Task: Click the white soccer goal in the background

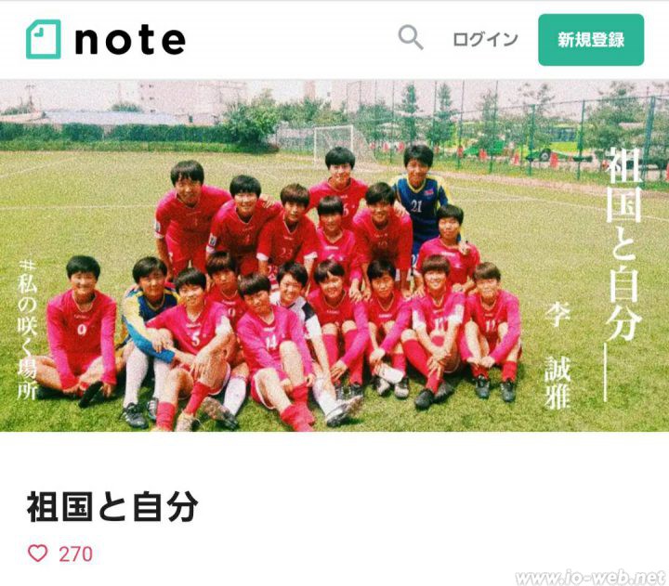Action: [334, 142]
